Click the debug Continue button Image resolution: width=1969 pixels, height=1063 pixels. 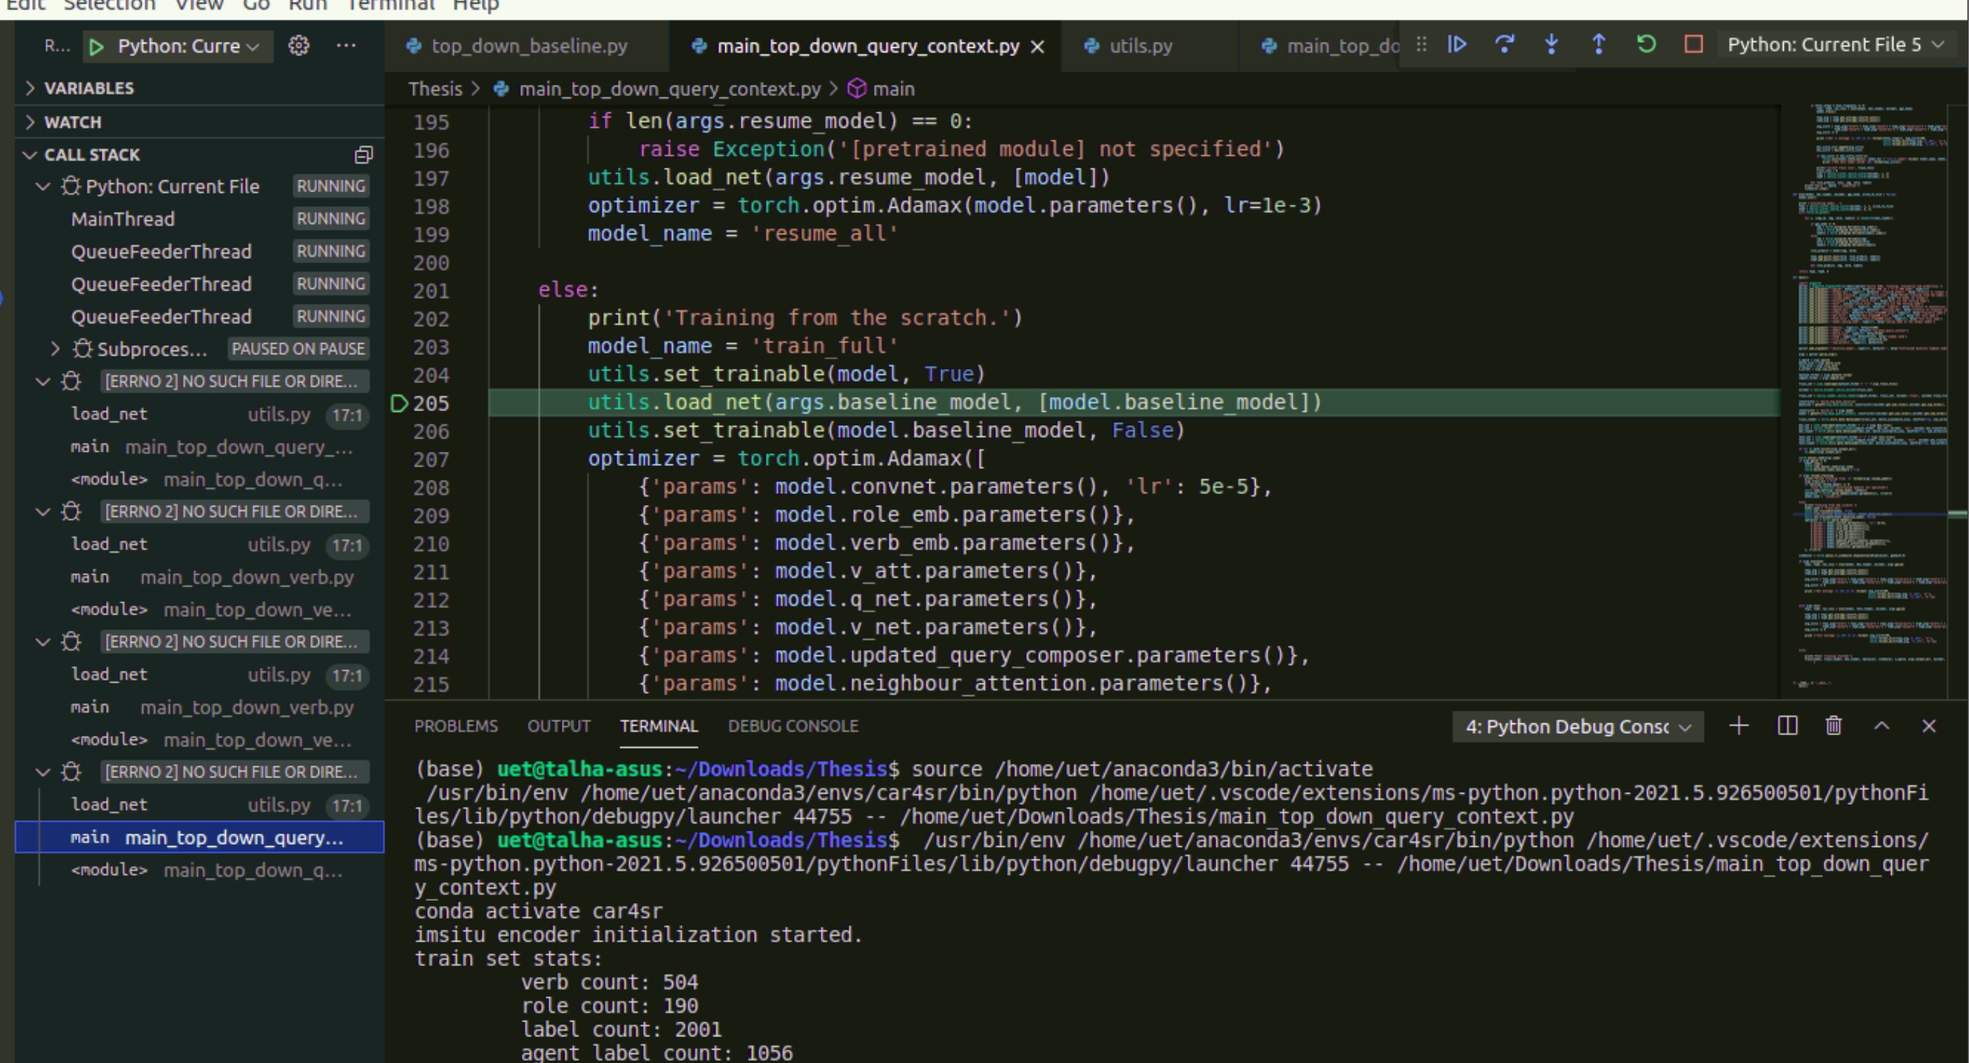[1457, 44]
